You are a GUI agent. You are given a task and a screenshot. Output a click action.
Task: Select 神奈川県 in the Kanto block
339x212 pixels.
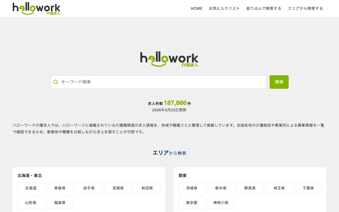click(x=221, y=203)
